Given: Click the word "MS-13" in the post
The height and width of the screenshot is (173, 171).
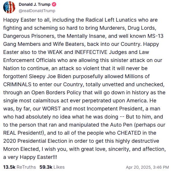Looking at the screenshot, I should [155, 36].
